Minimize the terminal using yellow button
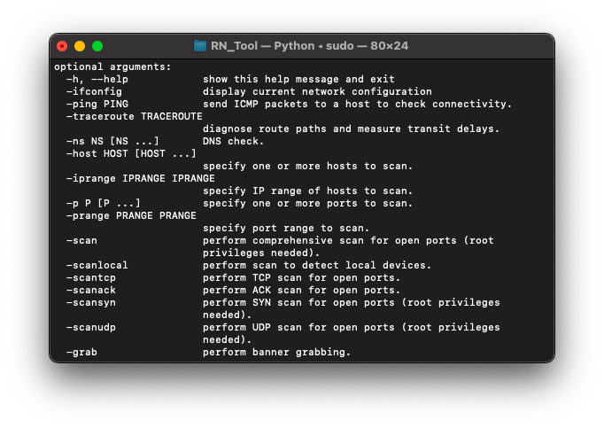Image resolution: width=604 pixels, height=428 pixels. coord(80,46)
